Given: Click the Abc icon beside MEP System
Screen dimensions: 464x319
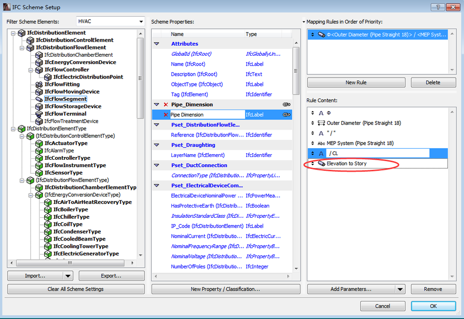Looking at the screenshot, I should [322, 143].
